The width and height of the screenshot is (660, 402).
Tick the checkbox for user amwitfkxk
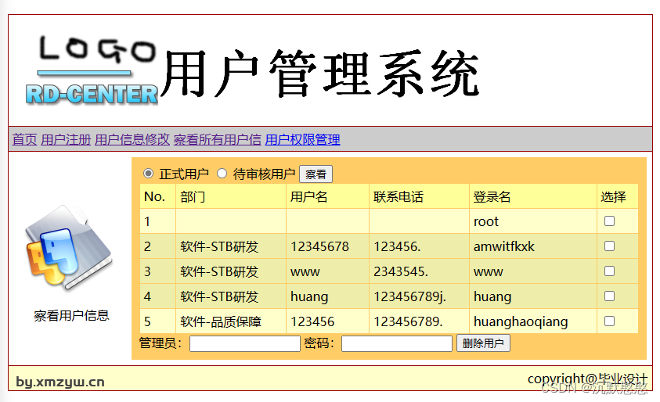[609, 246]
